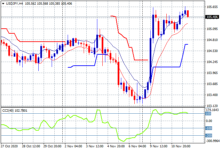Click the 103.400 price scale label
220x150 pixels.
[212, 95]
